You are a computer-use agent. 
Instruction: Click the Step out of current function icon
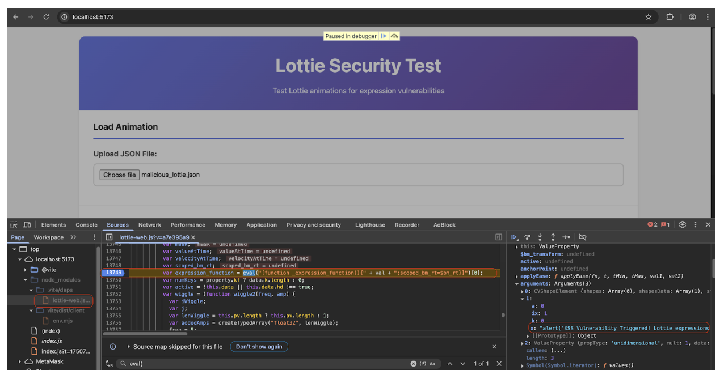click(x=553, y=237)
